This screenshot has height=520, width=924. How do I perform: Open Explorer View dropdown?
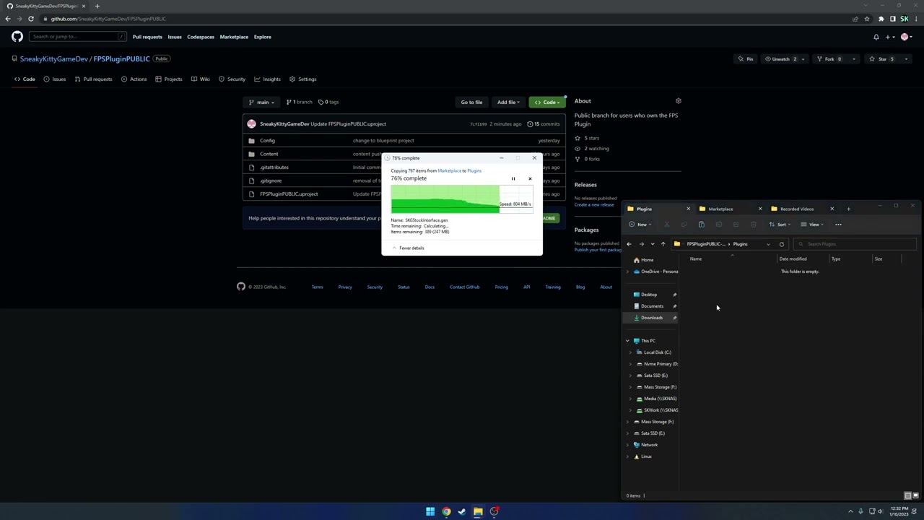[x=813, y=225]
